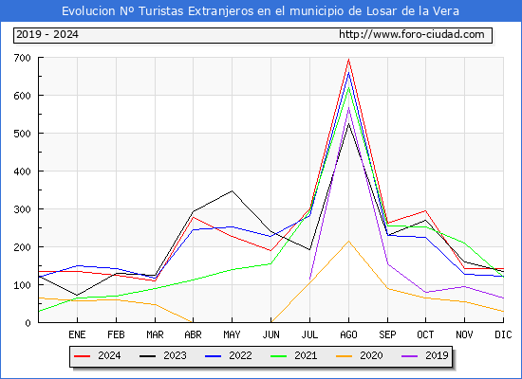522x379 pixels.
Task: Click the SEP month axis label
Action: 387,334
